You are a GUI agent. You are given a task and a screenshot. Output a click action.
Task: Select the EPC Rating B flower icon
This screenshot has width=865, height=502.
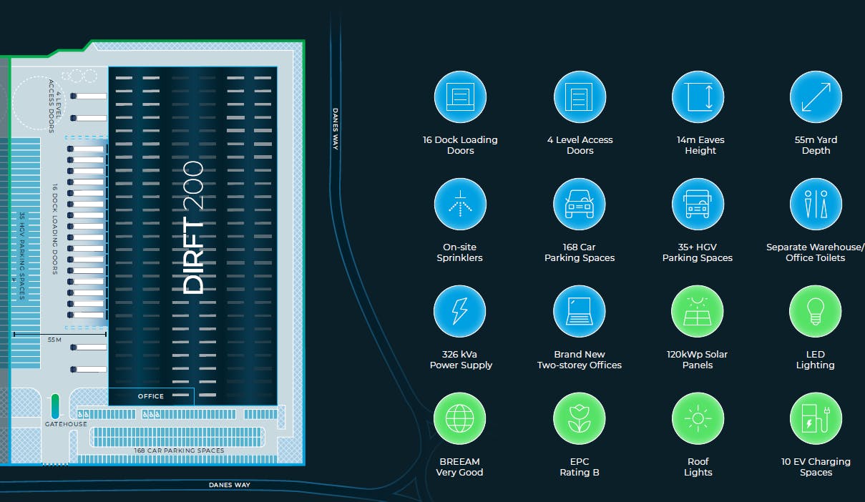(x=580, y=419)
